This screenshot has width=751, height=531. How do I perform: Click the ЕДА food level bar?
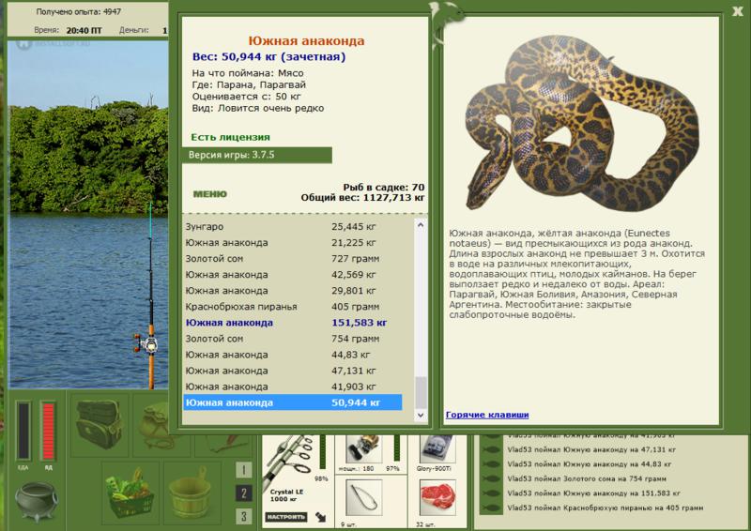pyautogui.click(x=23, y=431)
